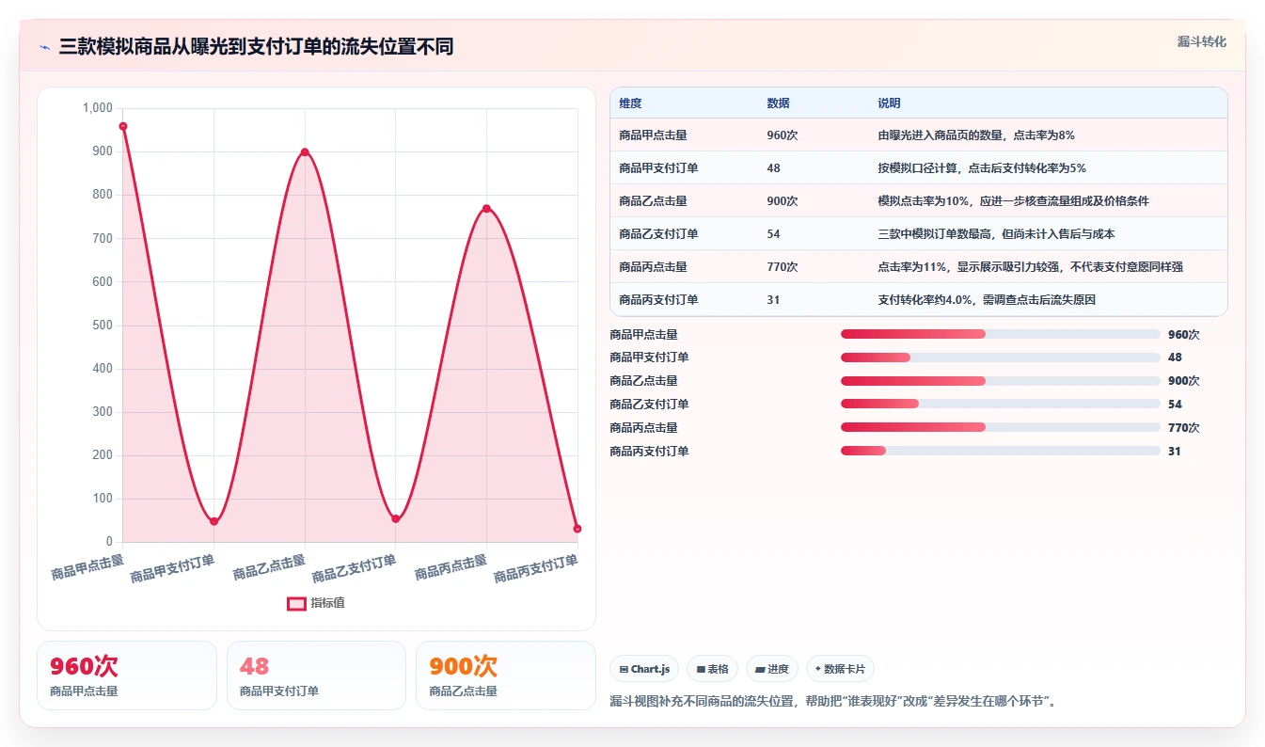Screen dimensions: 1265x747
Task: Click the y-axis label 1,000
Action: point(98,108)
